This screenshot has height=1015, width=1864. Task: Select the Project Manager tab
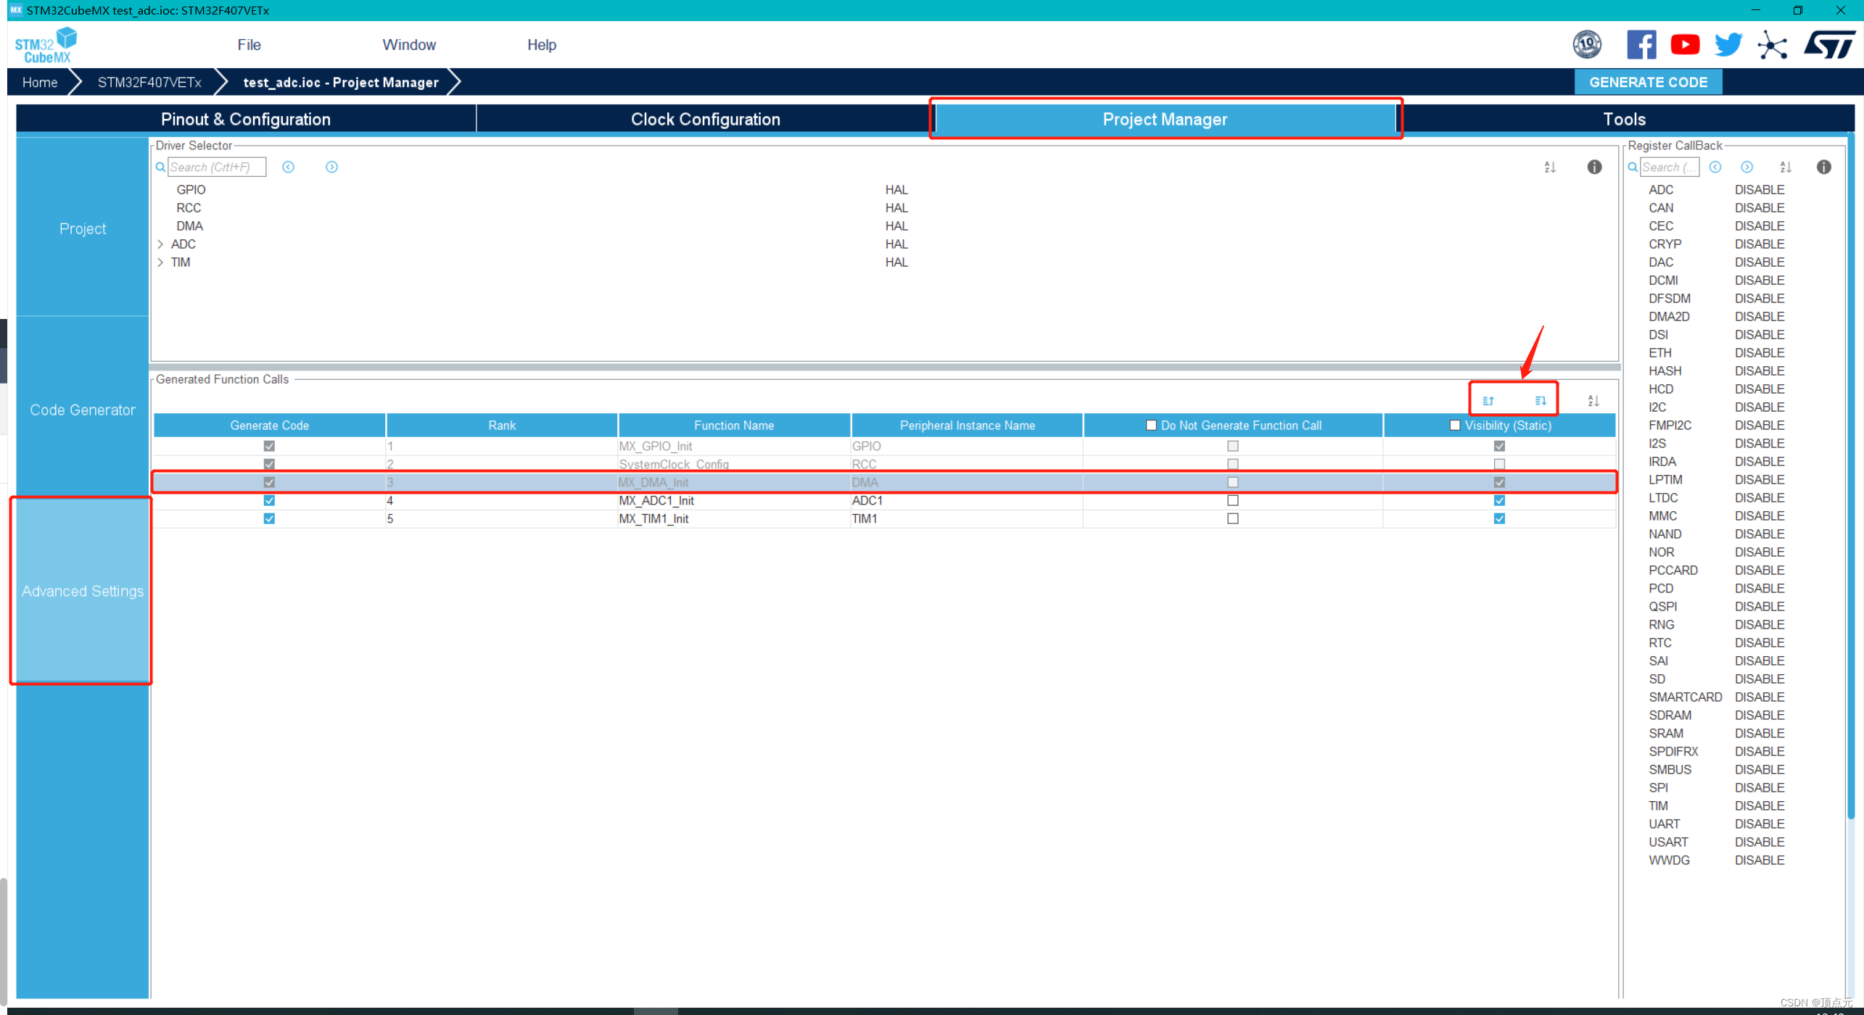[1165, 120]
